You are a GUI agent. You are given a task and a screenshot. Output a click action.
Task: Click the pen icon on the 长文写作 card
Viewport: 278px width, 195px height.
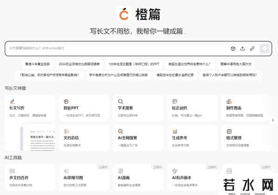click(x=13, y=101)
